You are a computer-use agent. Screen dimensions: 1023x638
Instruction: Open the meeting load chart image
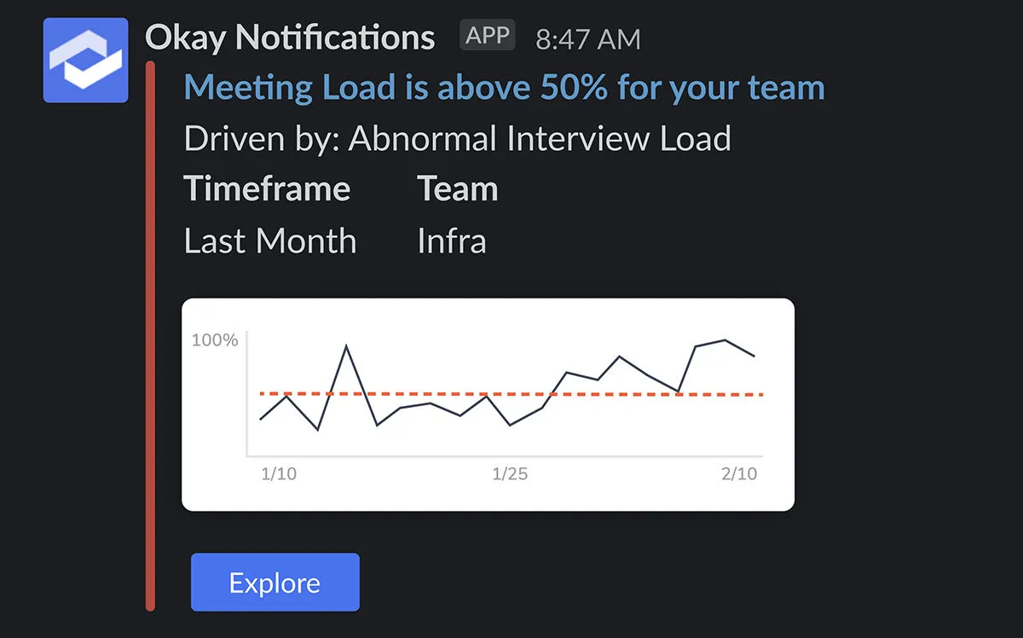[488, 404]
